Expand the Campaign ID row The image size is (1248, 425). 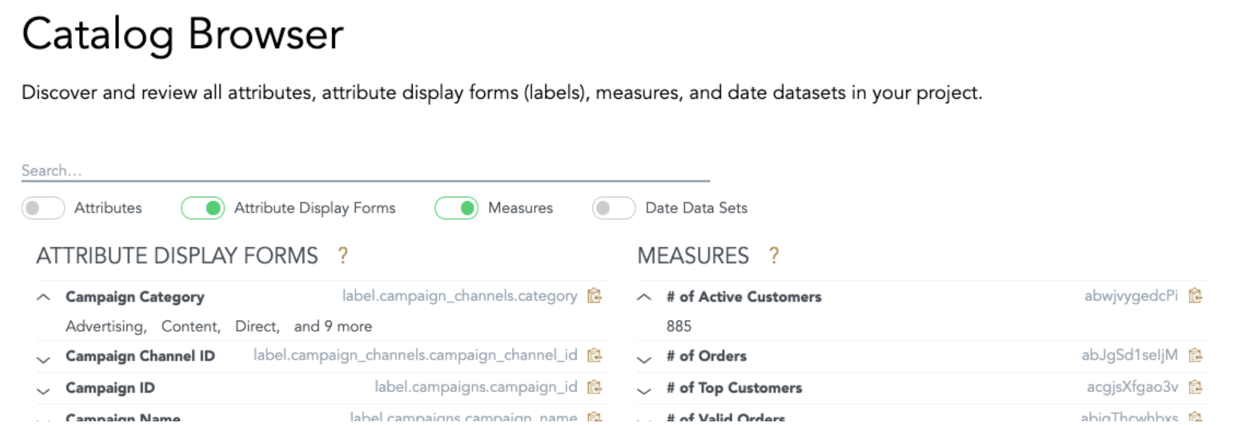coord(43,391)
